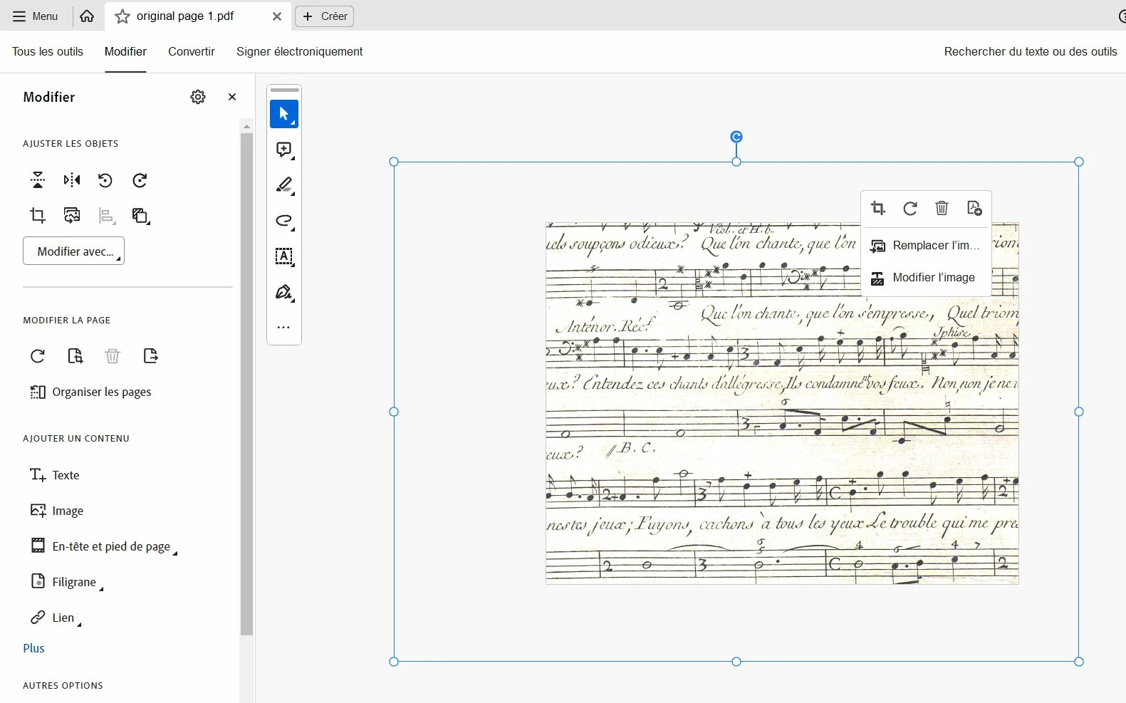
Task: Close the Modifier panel
Action: (232, 97)
